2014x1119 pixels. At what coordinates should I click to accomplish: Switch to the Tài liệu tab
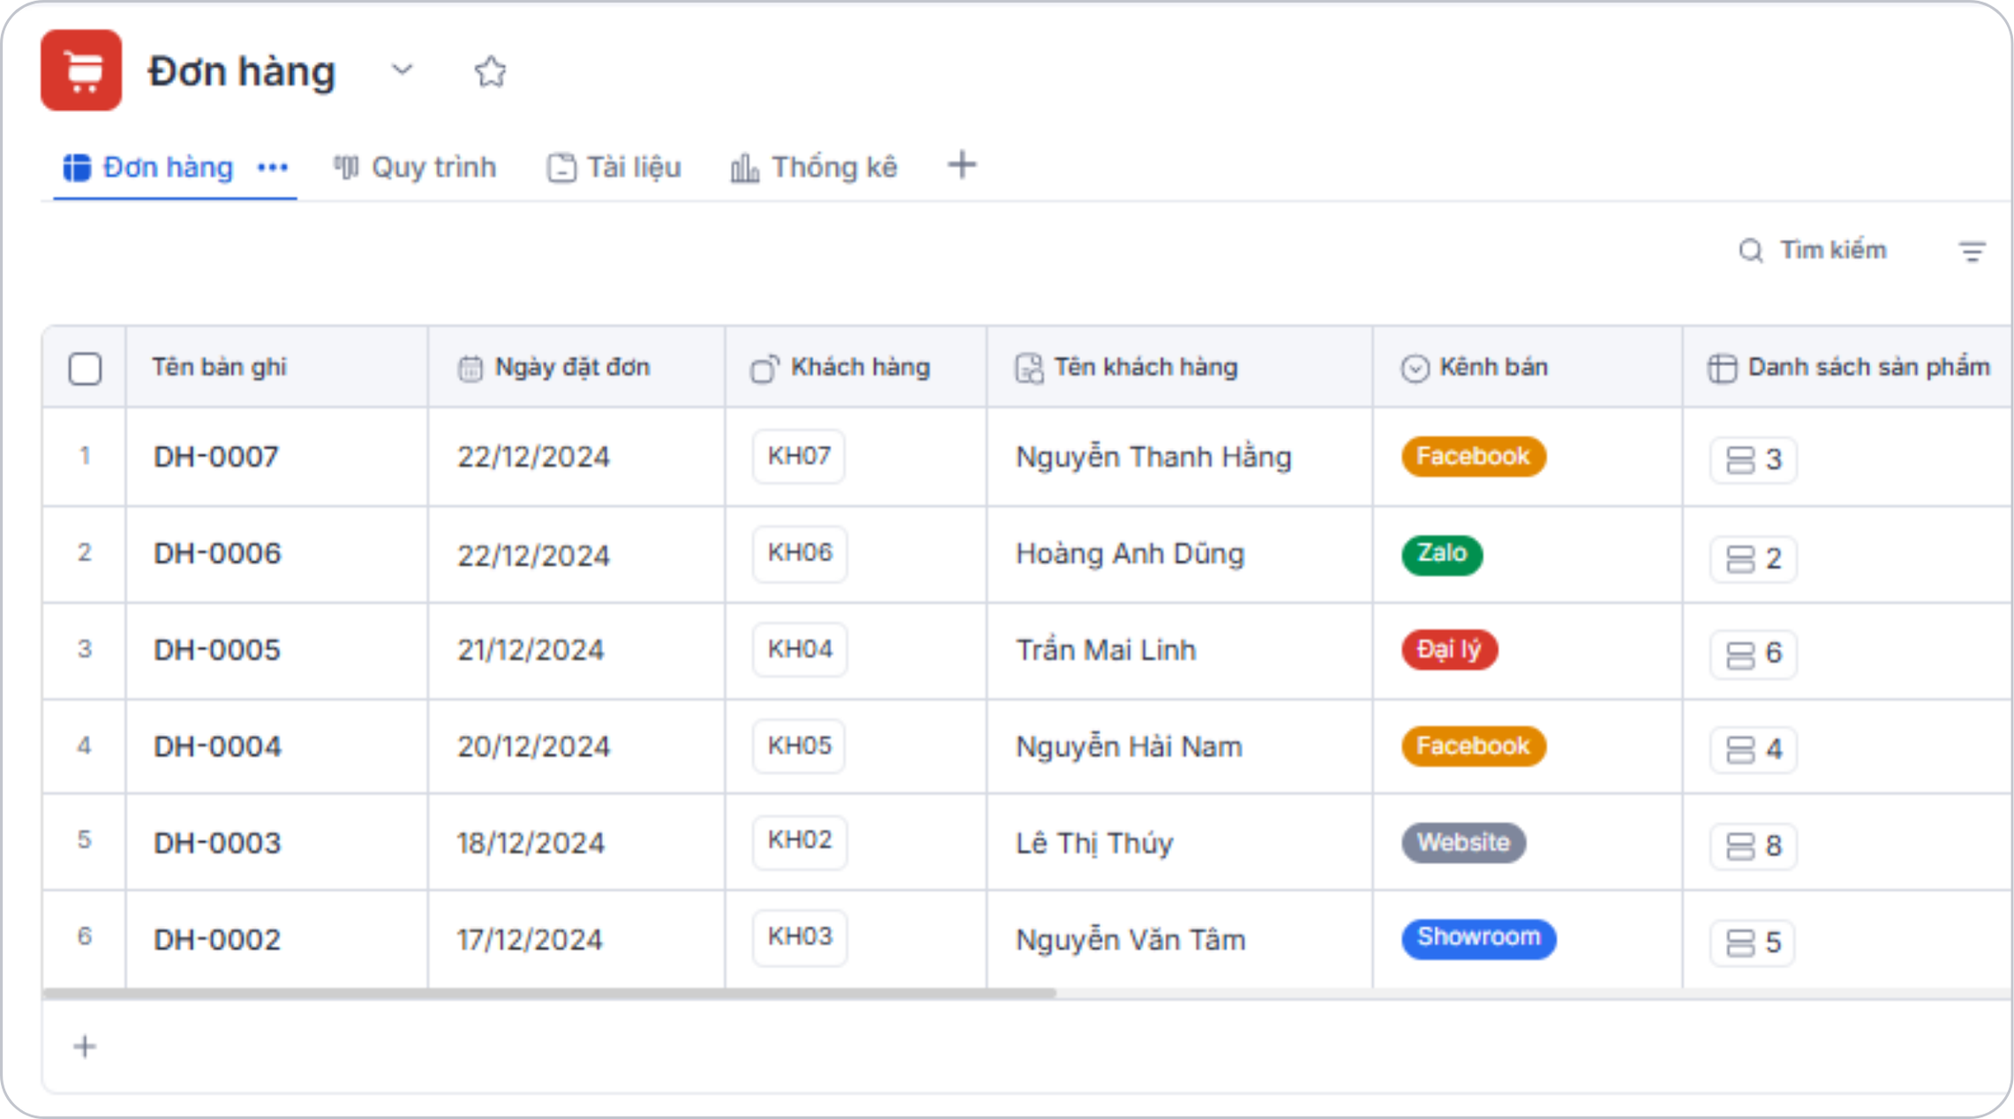tap(615, 167)
